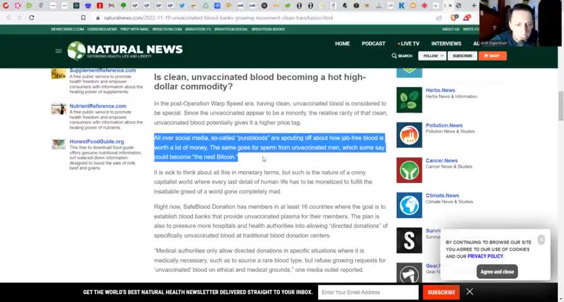This screenshot has width=564, height=302.
Task: Go to HOME in the navigation
Action: [343, 43]
